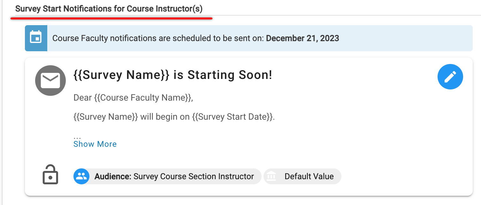Click {{Survey Name}} in the "will begin on" line
Screen dimensions: 481x205
pyautogui.click(x=106, y=117)
